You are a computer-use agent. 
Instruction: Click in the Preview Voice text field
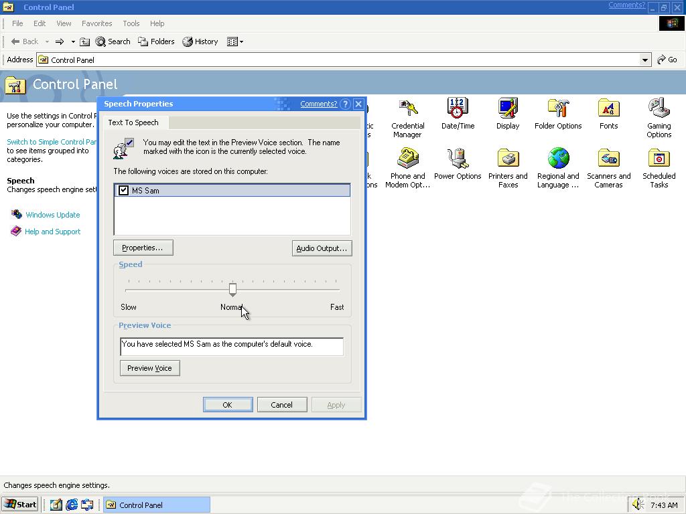231,347
